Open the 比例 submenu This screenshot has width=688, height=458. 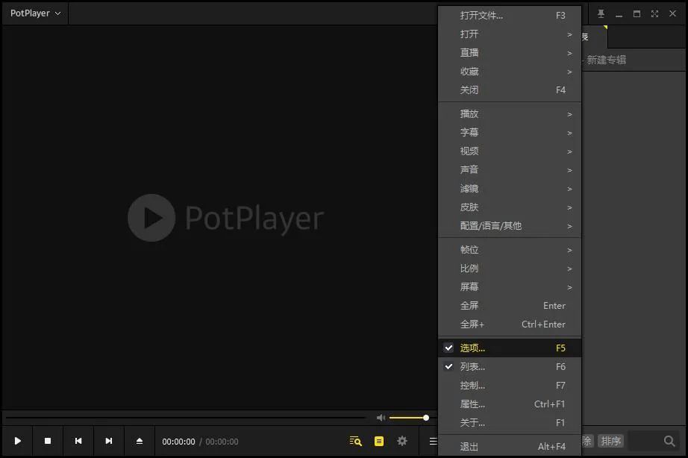click(x=510, y=269)
